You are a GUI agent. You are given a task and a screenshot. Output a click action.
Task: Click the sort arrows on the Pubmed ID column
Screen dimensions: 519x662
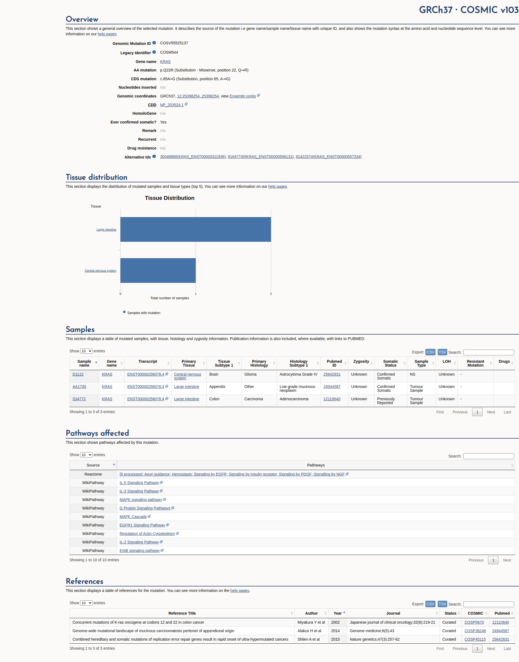pos(345,363)
